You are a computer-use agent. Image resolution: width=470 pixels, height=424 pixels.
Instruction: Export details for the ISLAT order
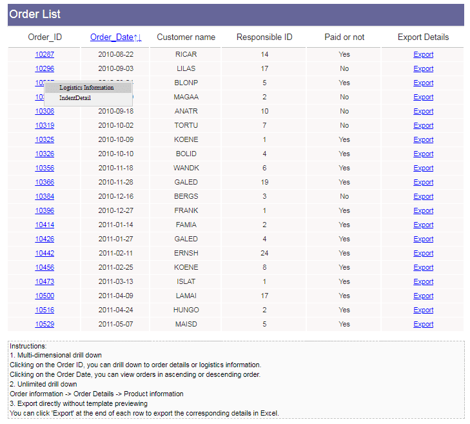[423, 281]
